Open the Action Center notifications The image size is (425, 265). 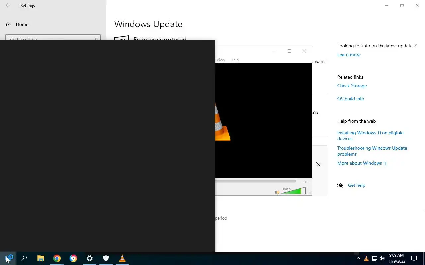[414, 258]
